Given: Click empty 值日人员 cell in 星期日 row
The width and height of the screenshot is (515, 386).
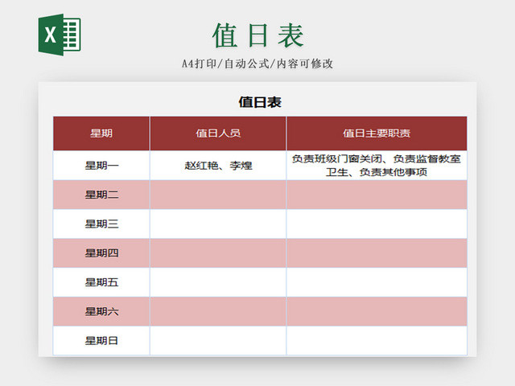Looking at the screenshot, I should (x=218, y=341).
